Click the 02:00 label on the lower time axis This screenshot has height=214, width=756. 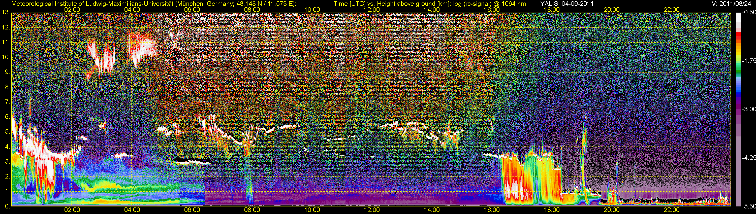[x=72, y=210]
